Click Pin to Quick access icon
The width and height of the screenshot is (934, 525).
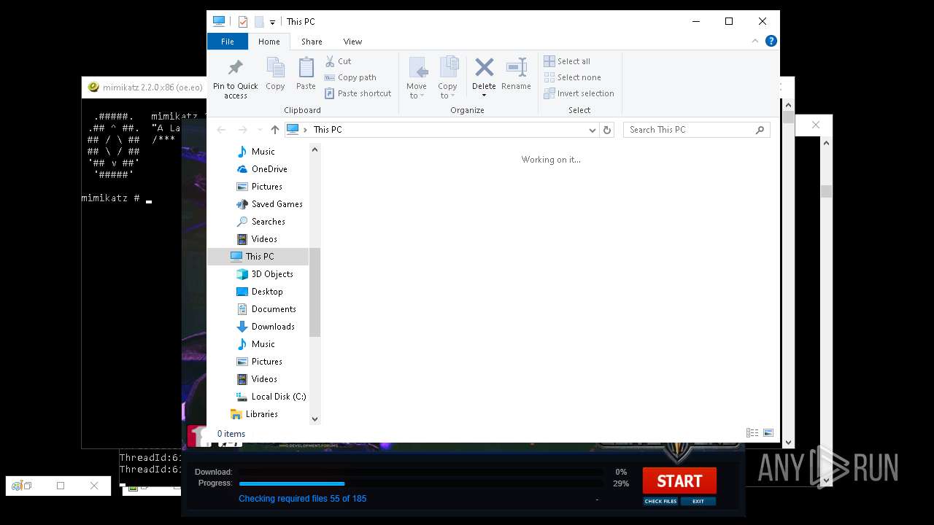click(235, 68)
